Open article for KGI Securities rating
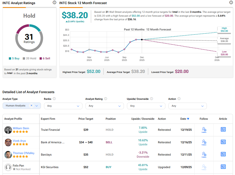The height and width of the screenshot is (175, 235). pos(223,167)
